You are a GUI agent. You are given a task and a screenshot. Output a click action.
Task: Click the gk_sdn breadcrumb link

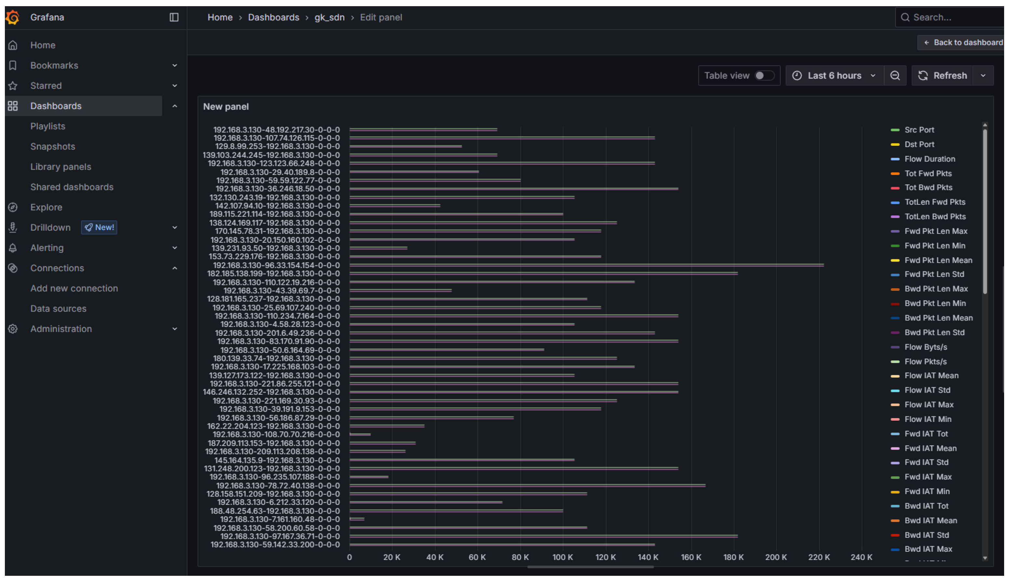(x=329, y=17)
